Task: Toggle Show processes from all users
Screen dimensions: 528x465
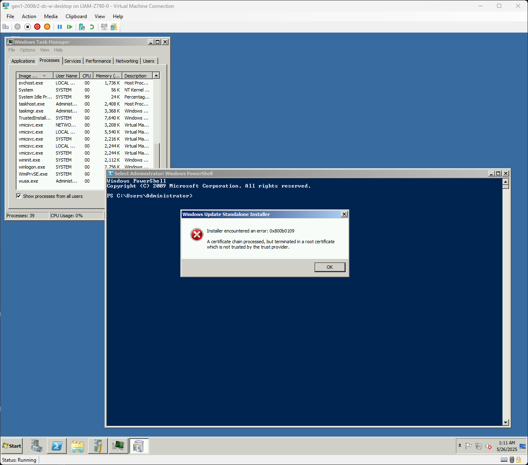Action: click(19, 196)
